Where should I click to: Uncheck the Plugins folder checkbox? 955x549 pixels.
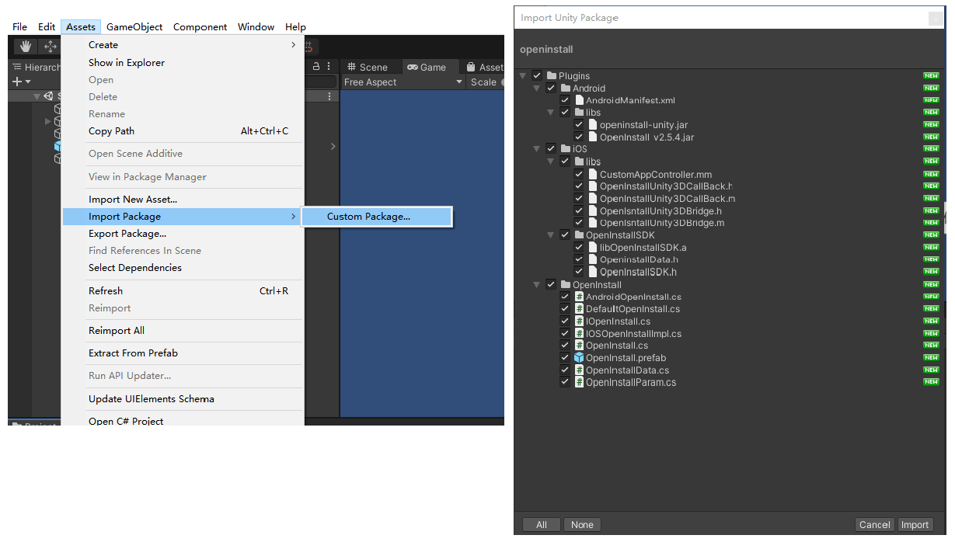tap(537, 76)
